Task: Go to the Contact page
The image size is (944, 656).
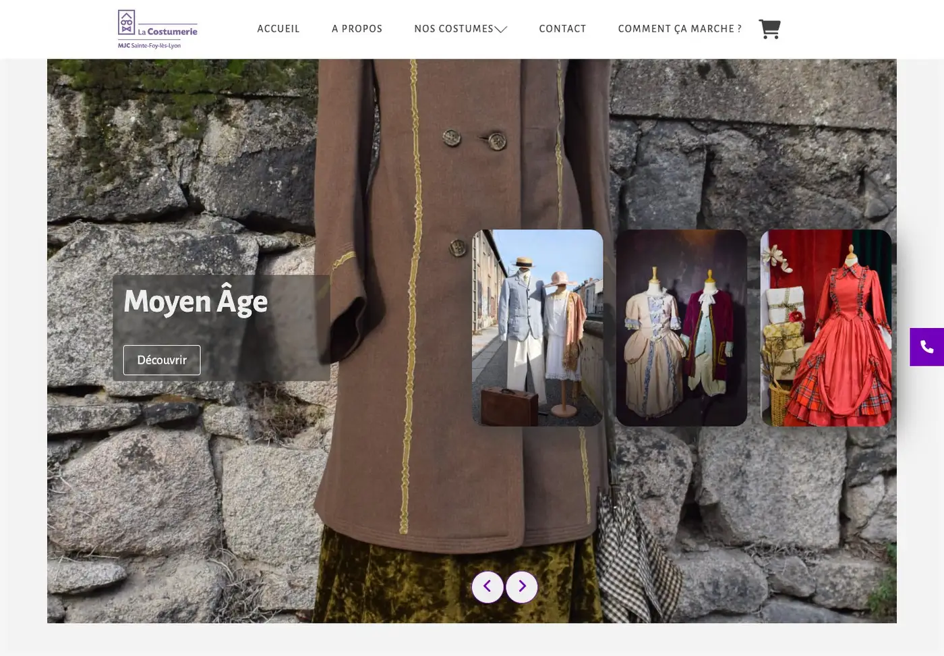Action: click(562, 28)
